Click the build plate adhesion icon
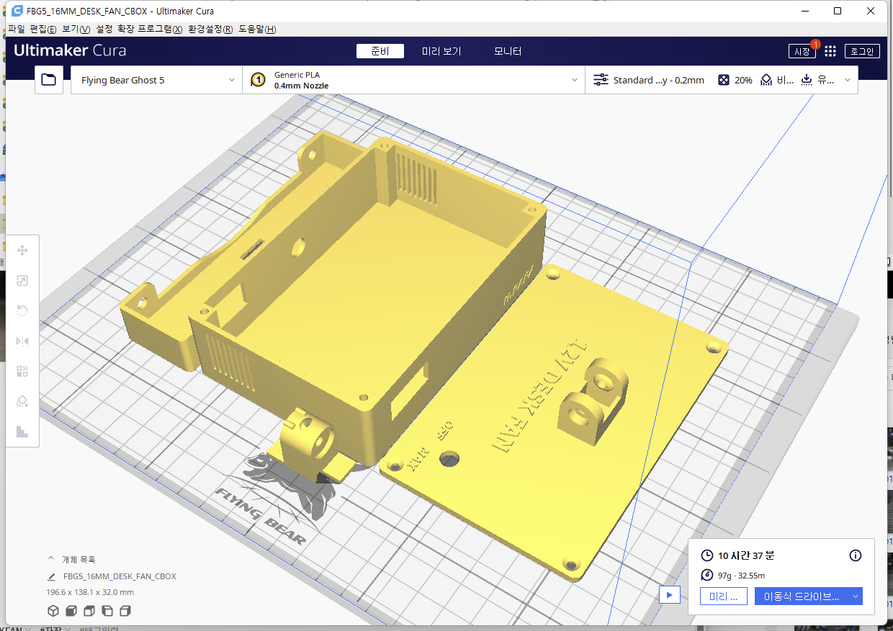Image resolution: width=893 pixels, height=631 pixels. tap(806, 80)
